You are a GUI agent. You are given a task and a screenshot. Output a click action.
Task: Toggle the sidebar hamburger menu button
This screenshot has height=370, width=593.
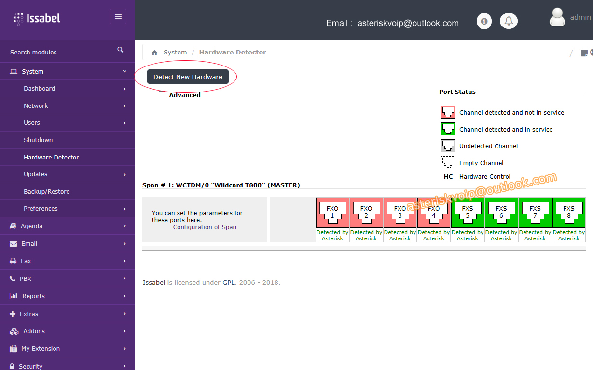click(x=118, y=16)
